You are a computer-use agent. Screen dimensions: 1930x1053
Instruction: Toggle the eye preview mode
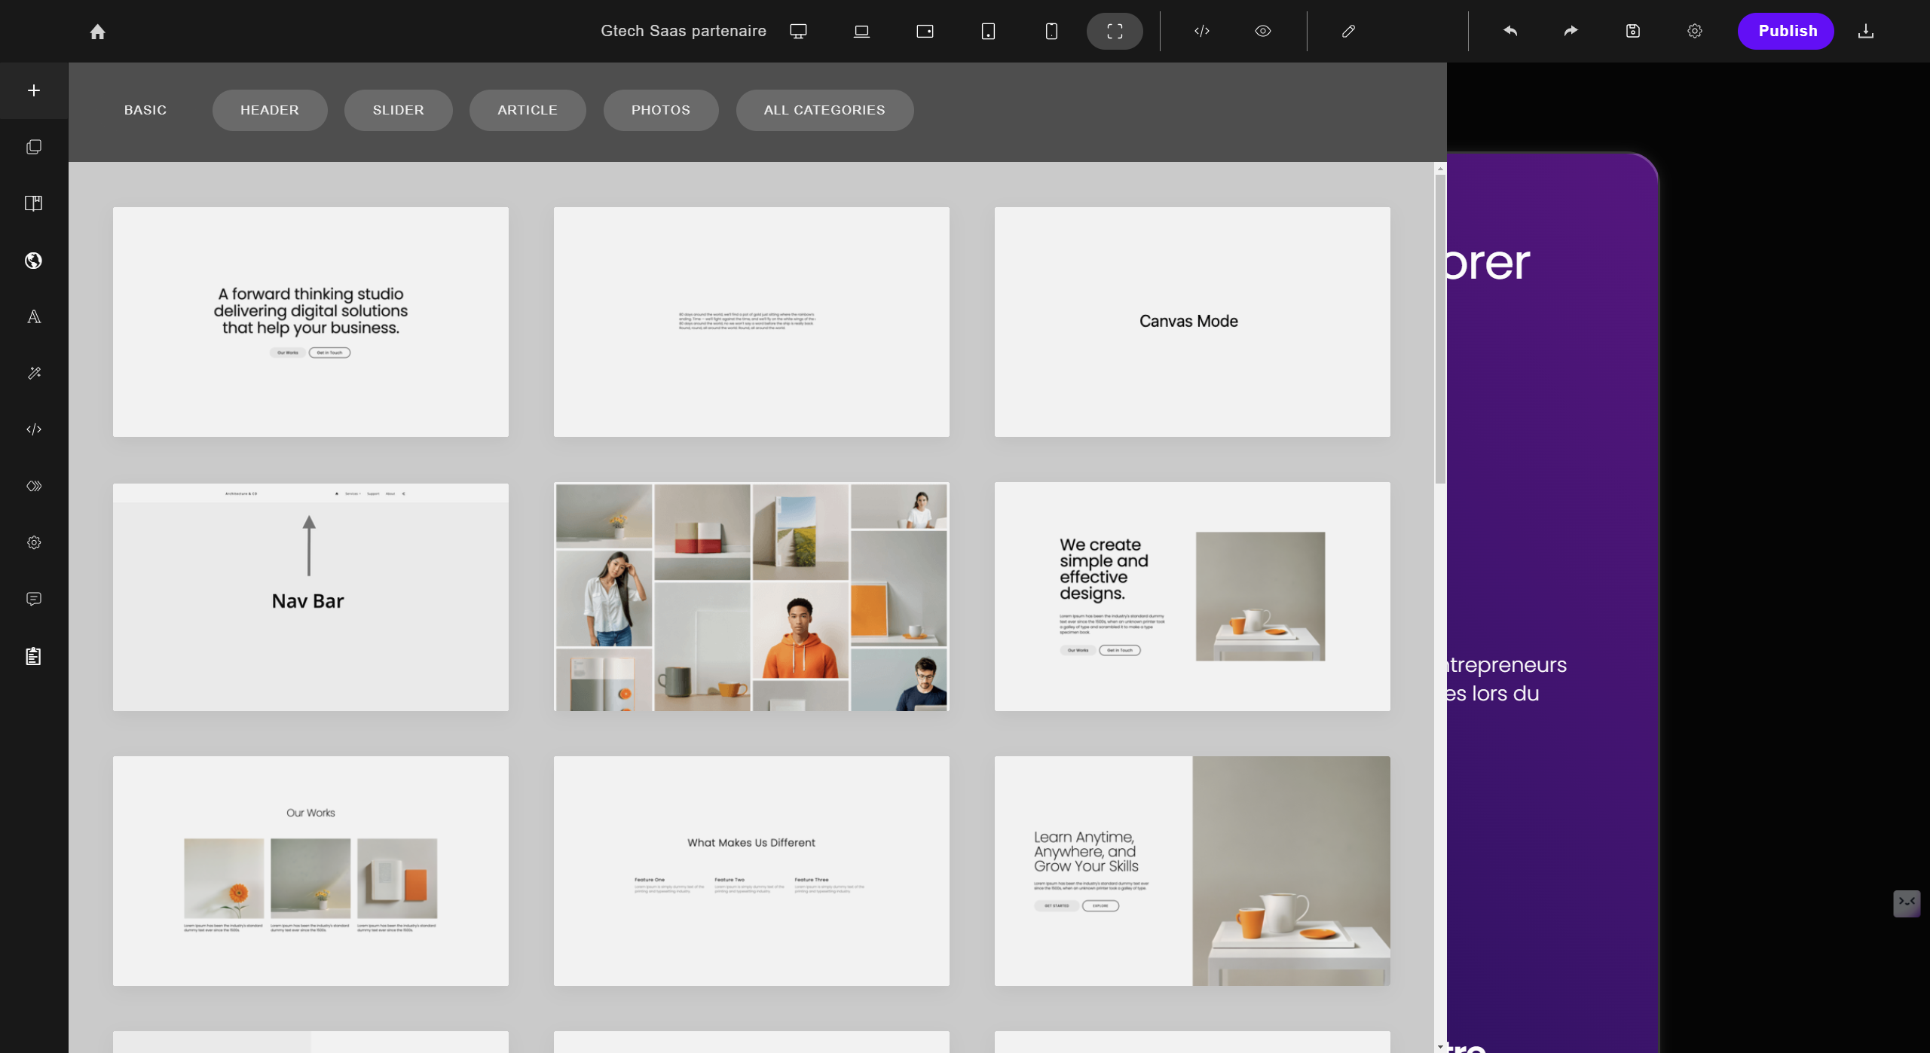click(x=1263, y=31)
